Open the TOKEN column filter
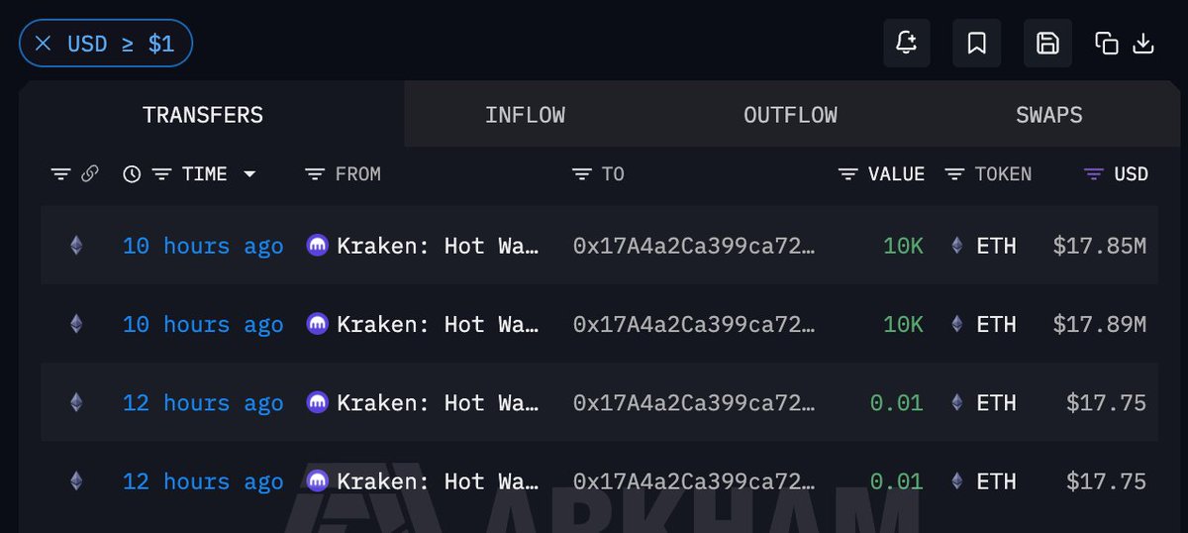Image resolution: width=1188 pixels, height=533 pixels. click(954, 174)
